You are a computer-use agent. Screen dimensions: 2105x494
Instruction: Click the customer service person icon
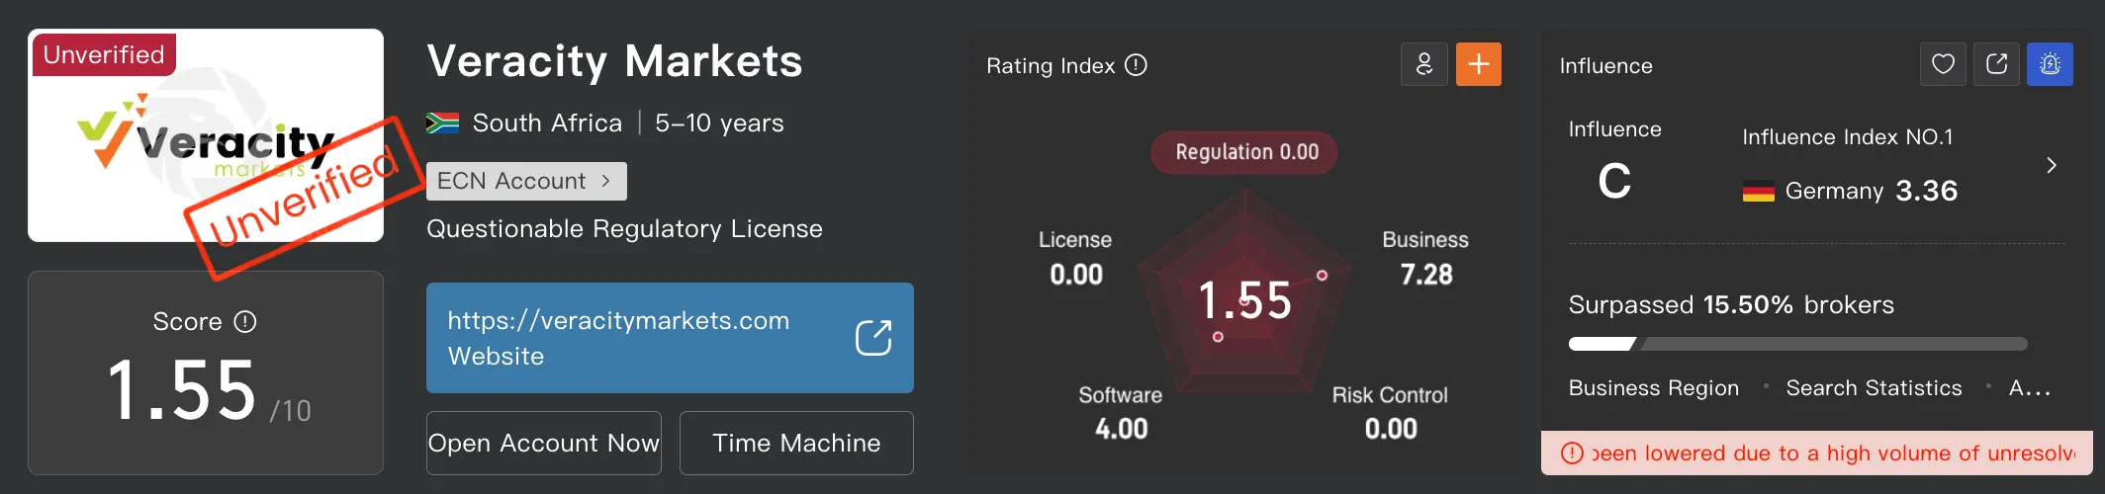pos(1424,64)
